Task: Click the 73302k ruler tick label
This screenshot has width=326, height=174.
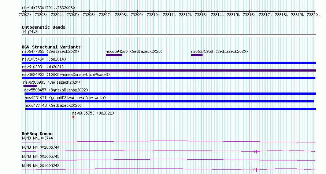Action: pyautogui.click(x=25, y=15)
